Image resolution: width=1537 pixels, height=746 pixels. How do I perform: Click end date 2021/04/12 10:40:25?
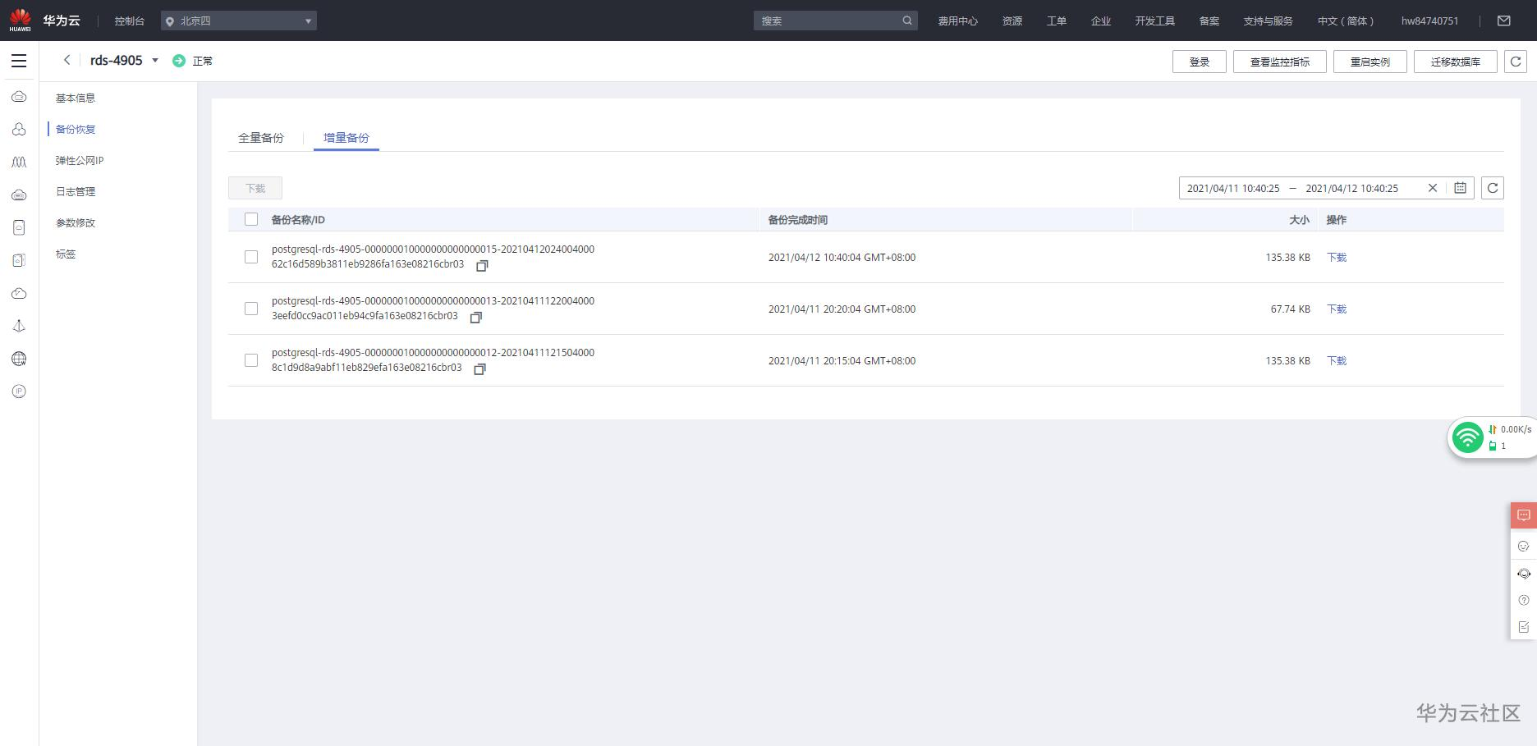tap(1351, 188)
